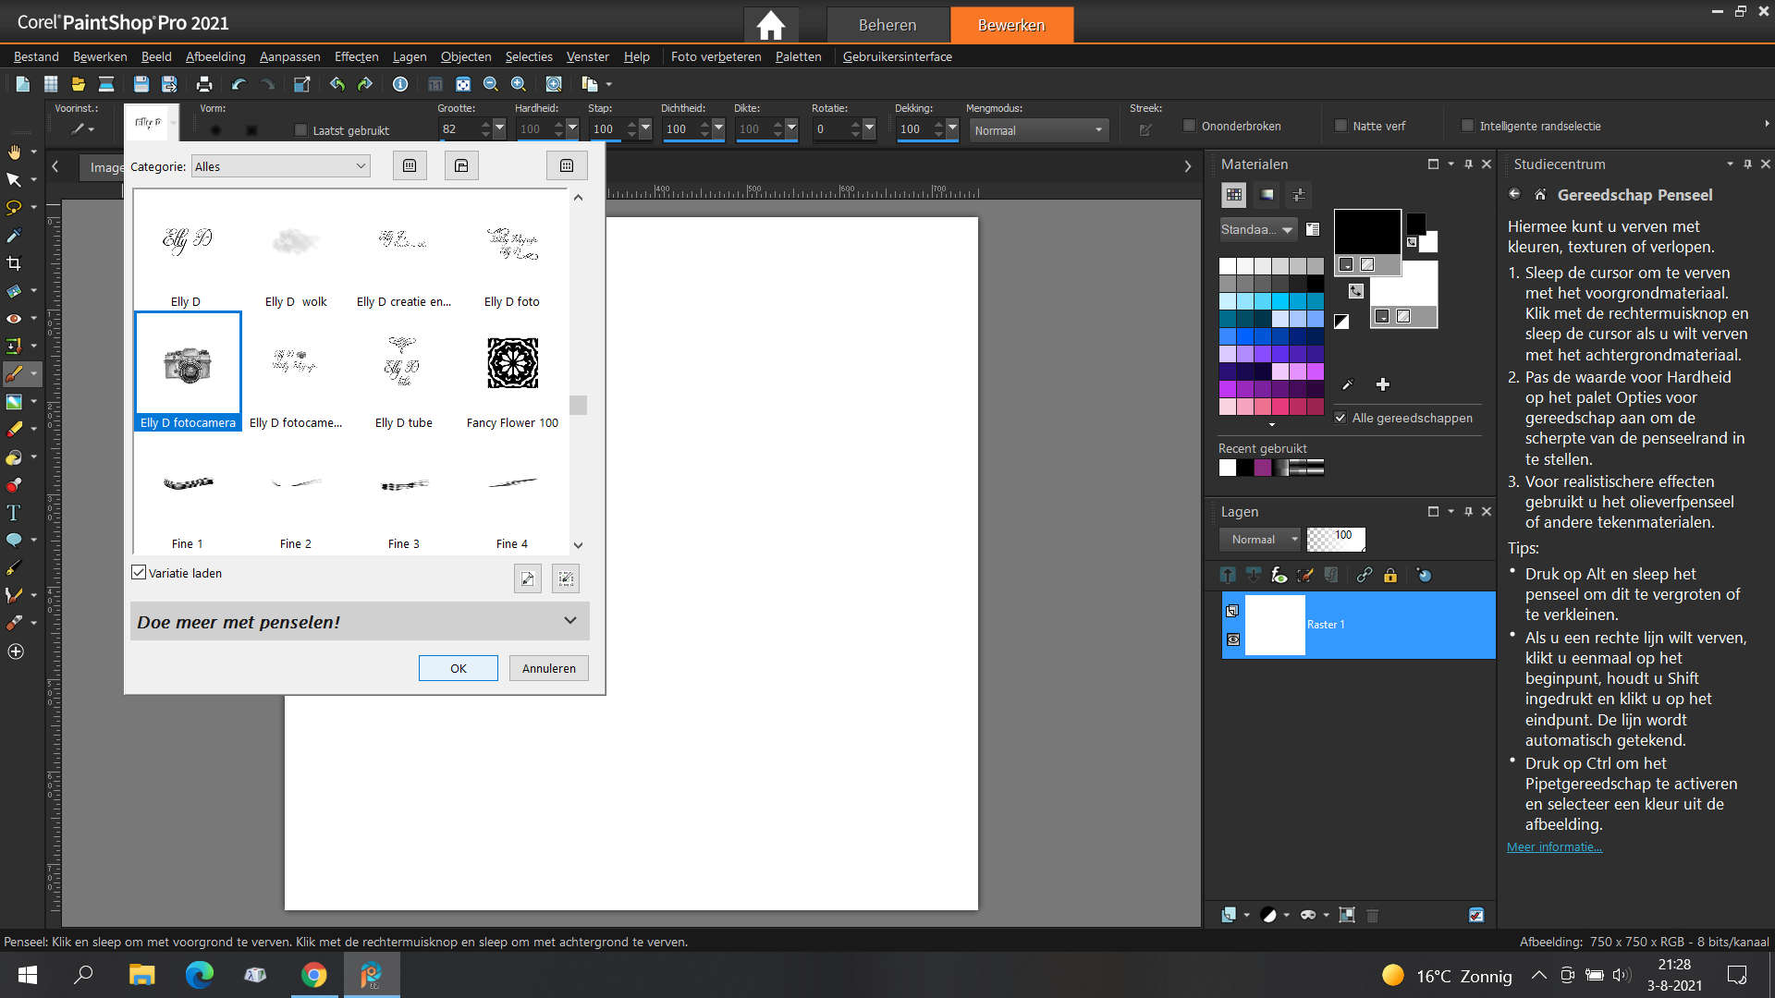Click the New image icon
Image resolution: width=1775 pixels, height=998 pixels.
23,84
